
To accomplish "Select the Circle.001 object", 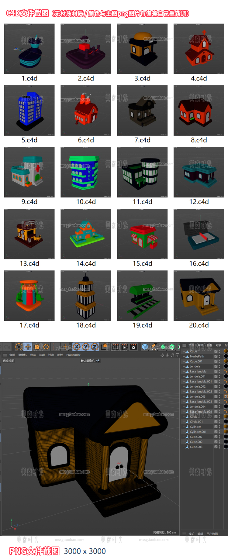I will click(x=196, y=422).
